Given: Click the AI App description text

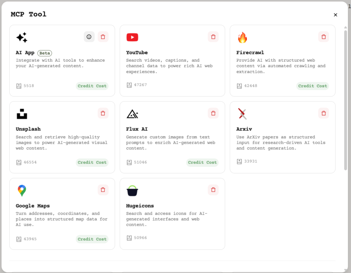Looking at the screenshot, I should pos(60,63).
